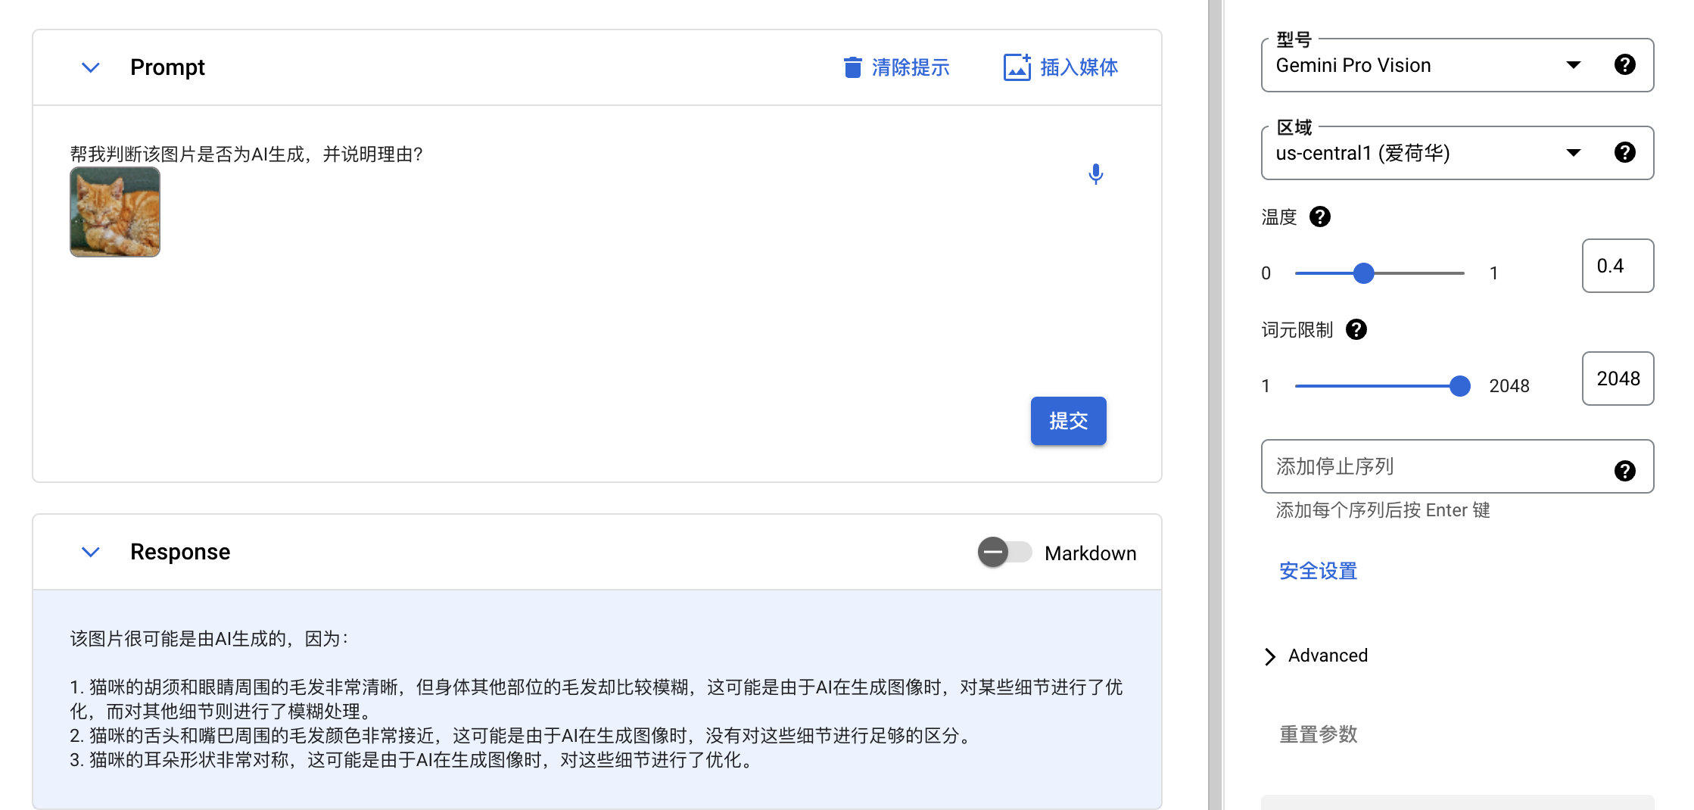
Task: Open help icon for the model field
Action: click(1624, 65)
